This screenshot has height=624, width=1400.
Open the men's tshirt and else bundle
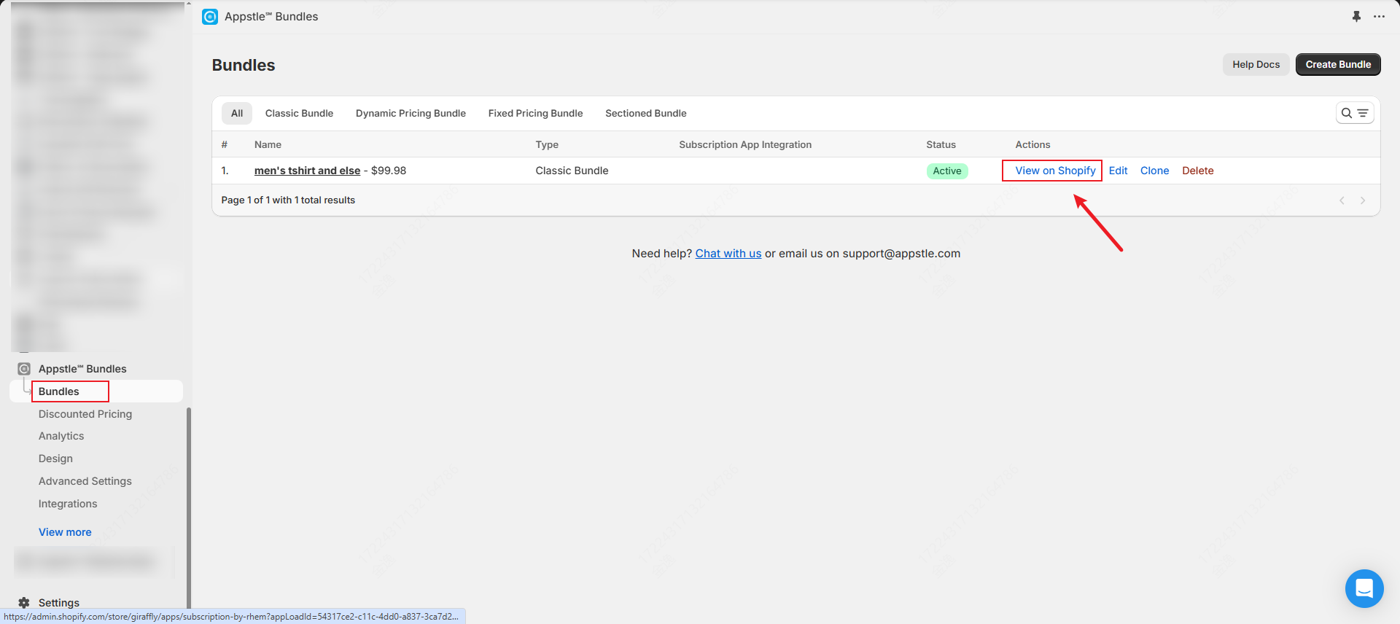307,171
